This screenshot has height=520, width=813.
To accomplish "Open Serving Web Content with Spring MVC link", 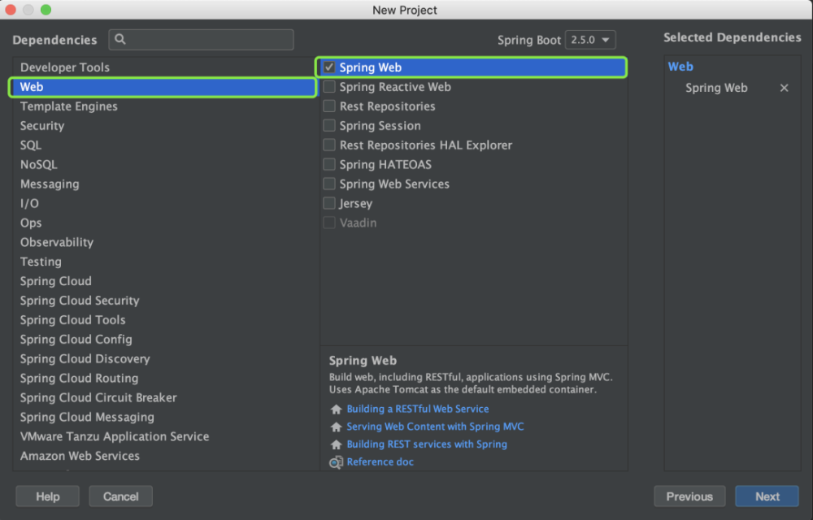I will pos(435,427).
